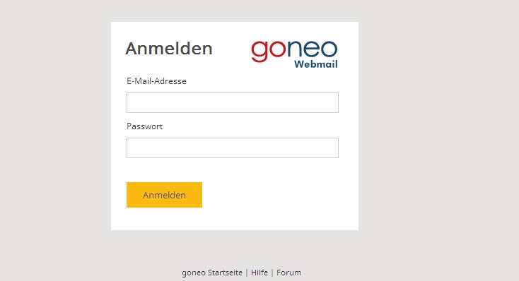The image size is (519, 281).
Task: Click the blue "neo" letters in logo
Action: coord(312,49)
